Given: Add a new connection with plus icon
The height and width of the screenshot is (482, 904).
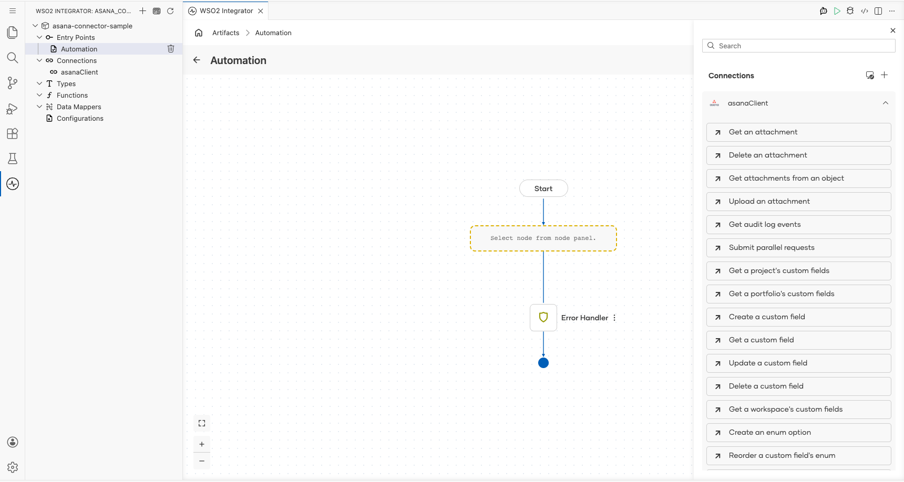Looking at the screenshot, I should (x=885, y=75).
